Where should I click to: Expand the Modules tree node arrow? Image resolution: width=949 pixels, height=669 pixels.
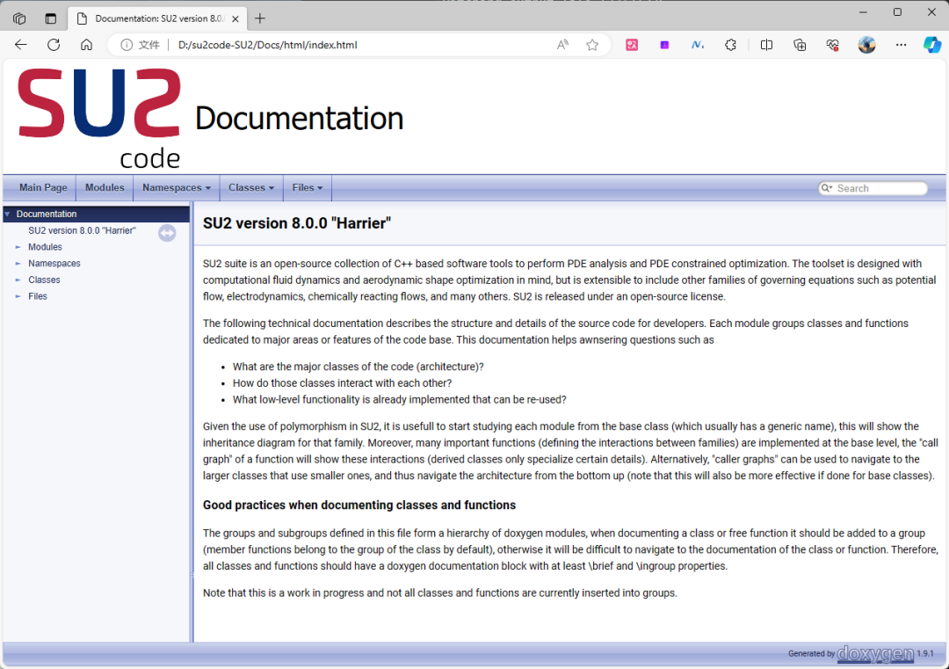18,247
